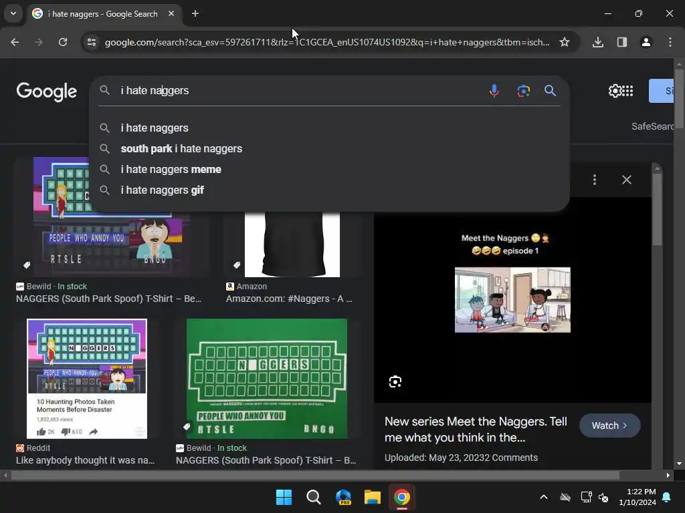Choose the suggestion ending in 'meme'
The width and height of the screenshot is (685, 513).
click(329, 169)
